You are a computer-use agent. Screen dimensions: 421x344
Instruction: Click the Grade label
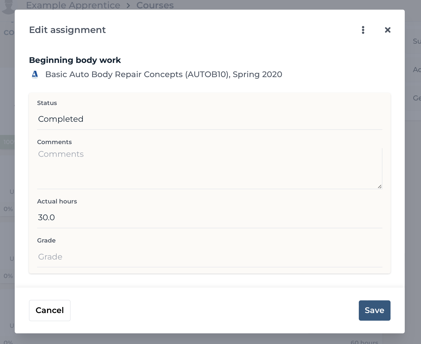[x=46, y=240]
